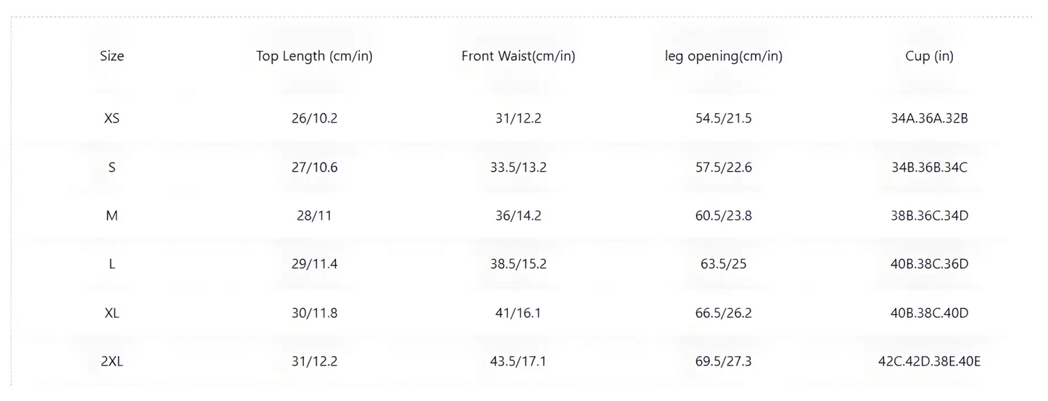Click the 29/11.4 top length cell

(314, 264)
